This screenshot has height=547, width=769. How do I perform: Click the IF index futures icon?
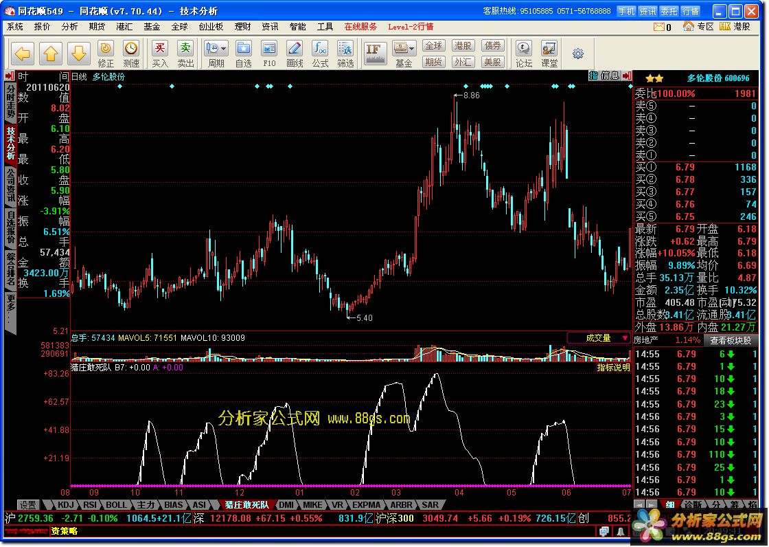[375, 53]
